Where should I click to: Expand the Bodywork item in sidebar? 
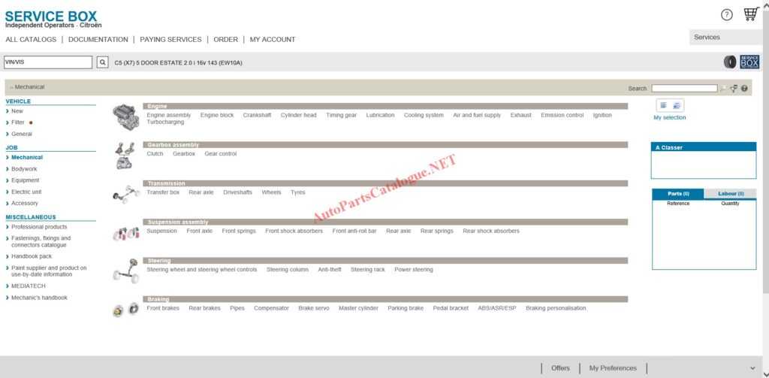tap(24, 169)
